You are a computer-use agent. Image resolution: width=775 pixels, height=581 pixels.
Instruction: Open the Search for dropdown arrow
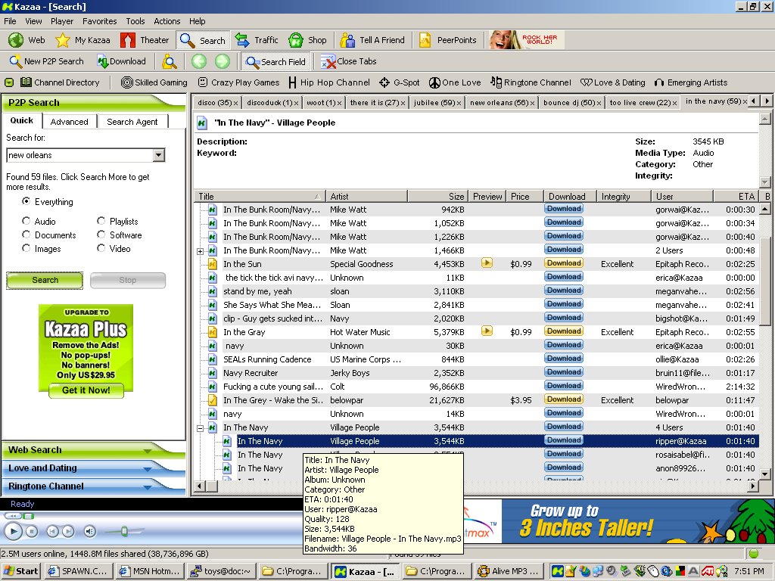tap(158, 155)
